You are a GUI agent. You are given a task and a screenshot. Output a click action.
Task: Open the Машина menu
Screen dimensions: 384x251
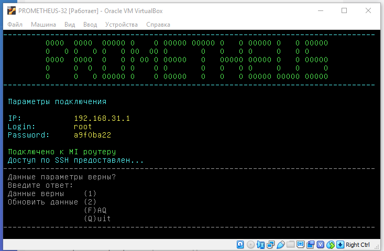[43, 25]
